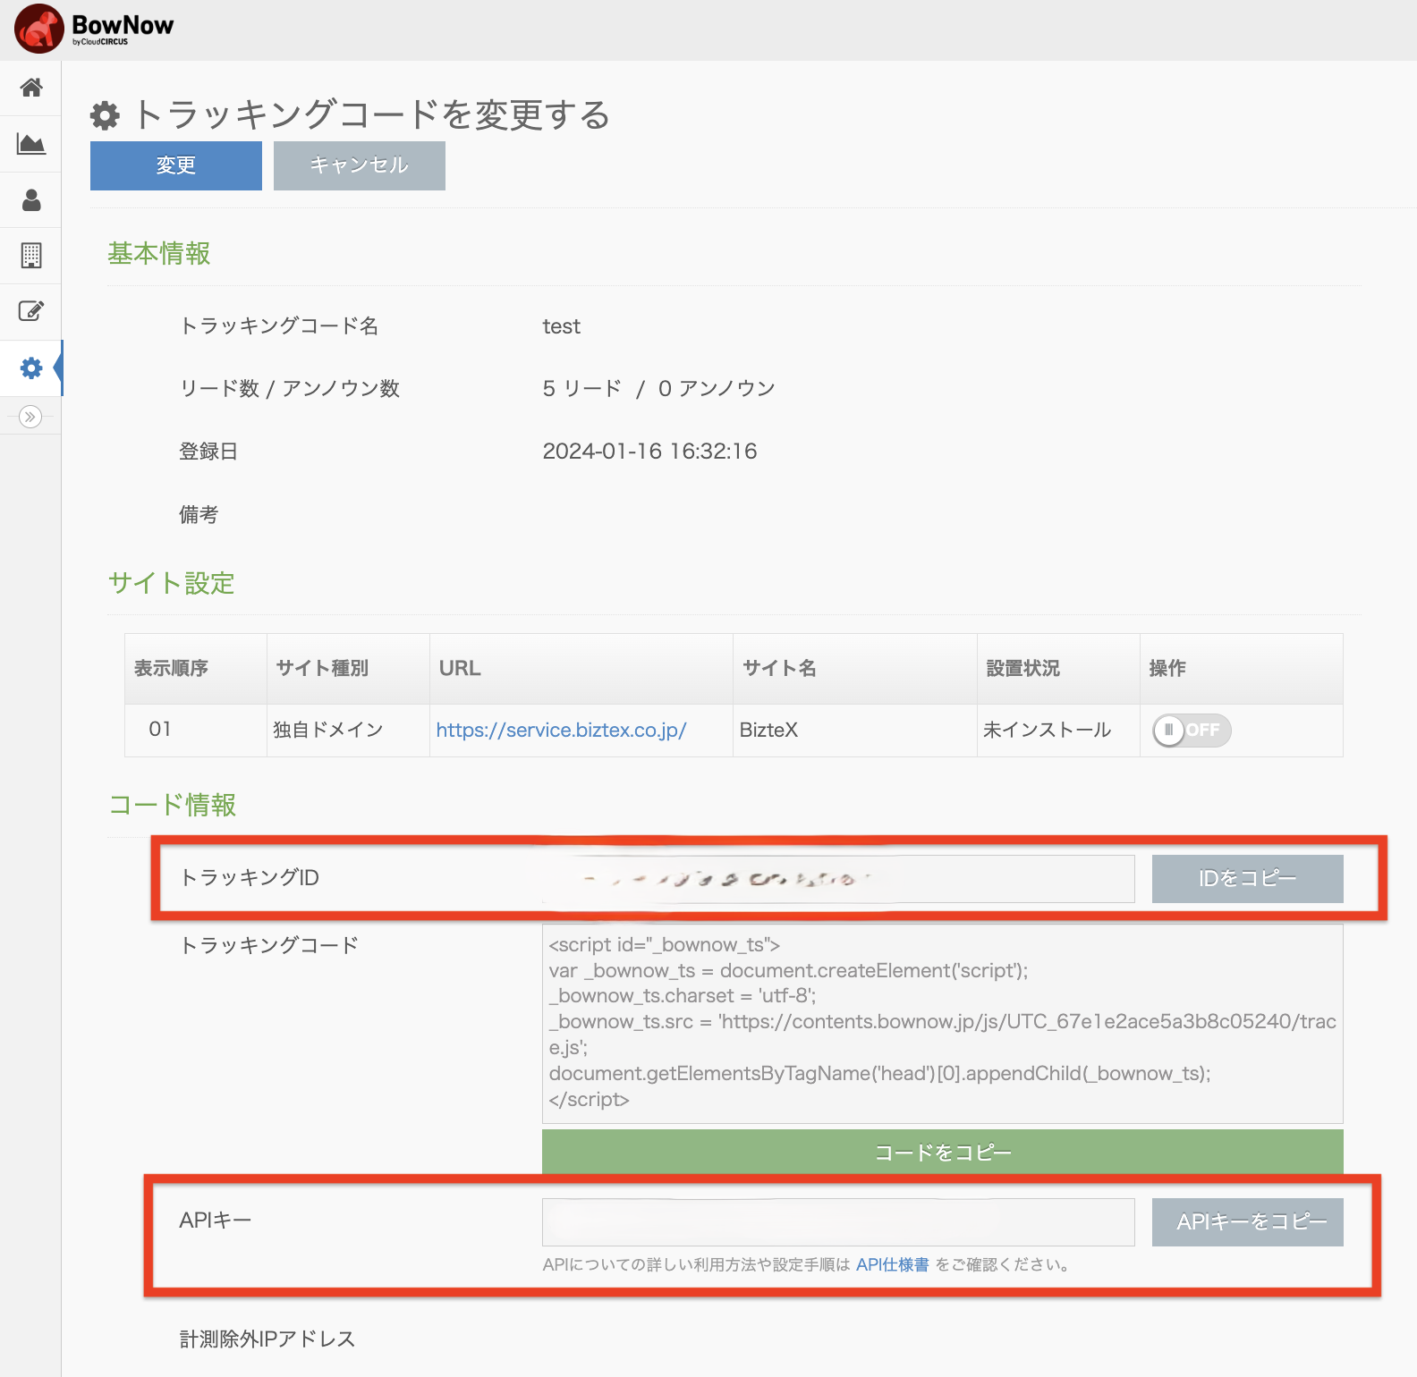Click the 備考 label
Image resolution: width=1417 pixels, height=1377 pixels.
pyautogui.click(x=199, y=514)
